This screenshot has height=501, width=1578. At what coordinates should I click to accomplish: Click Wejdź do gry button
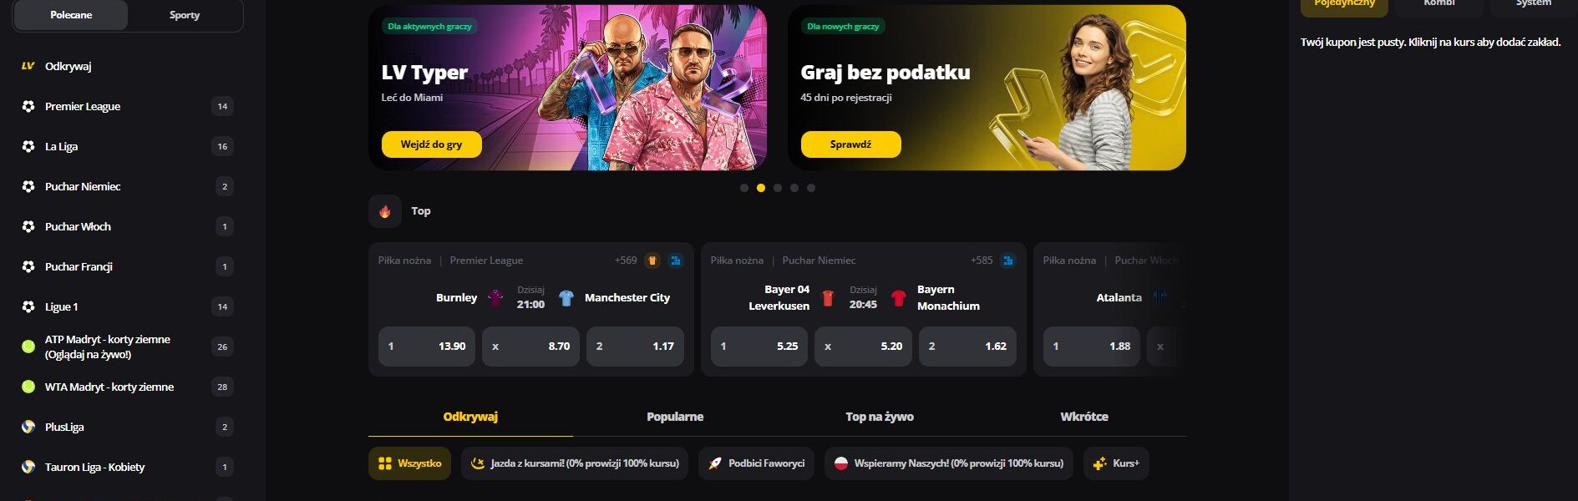(432, 144)
